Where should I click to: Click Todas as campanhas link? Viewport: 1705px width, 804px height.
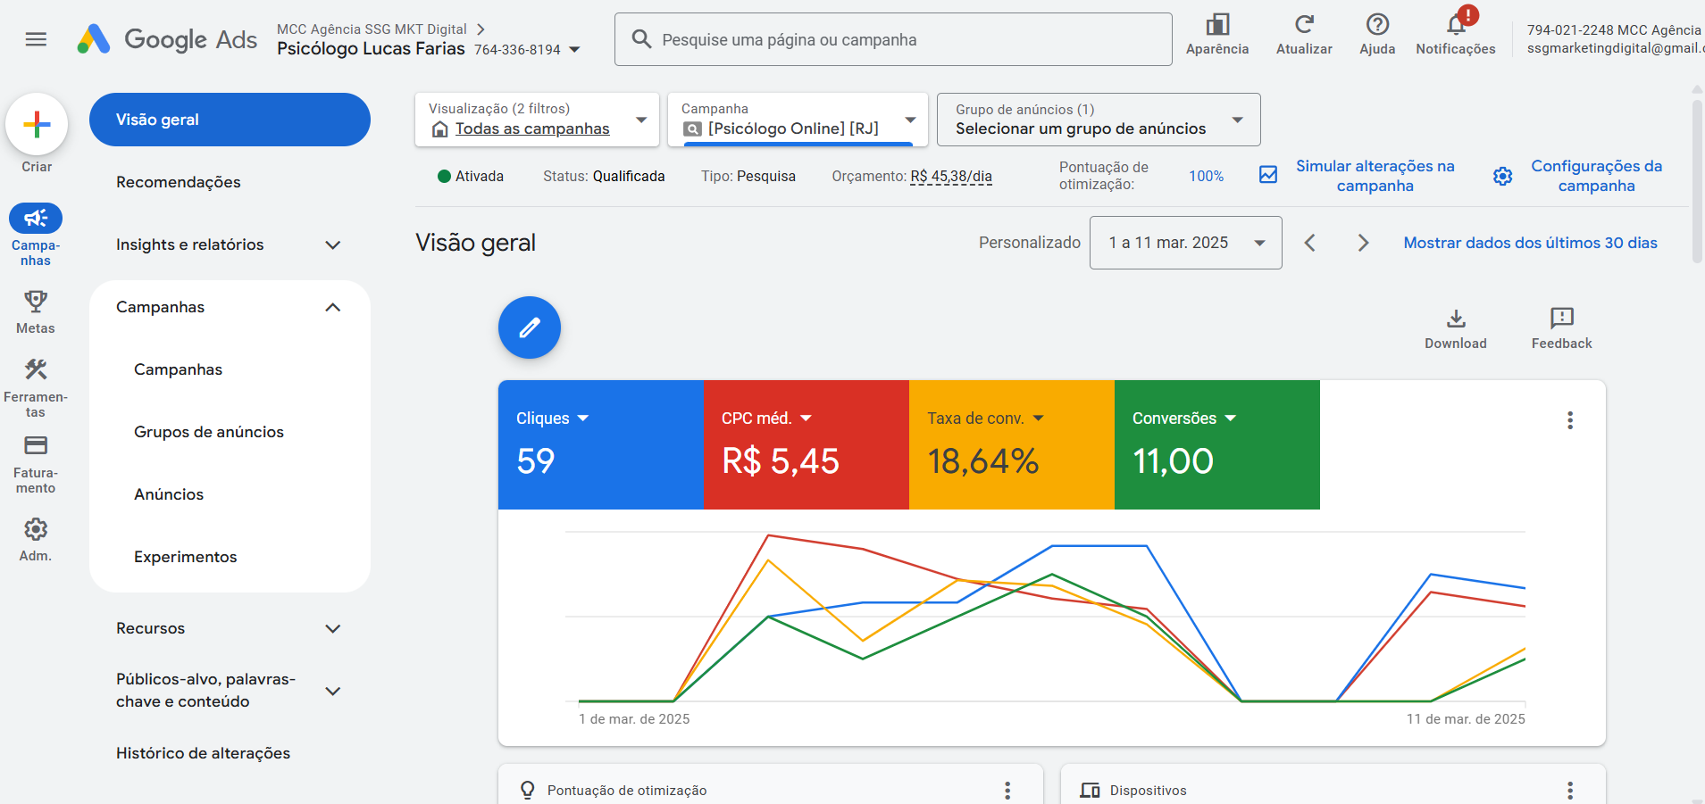coord(532,128)
